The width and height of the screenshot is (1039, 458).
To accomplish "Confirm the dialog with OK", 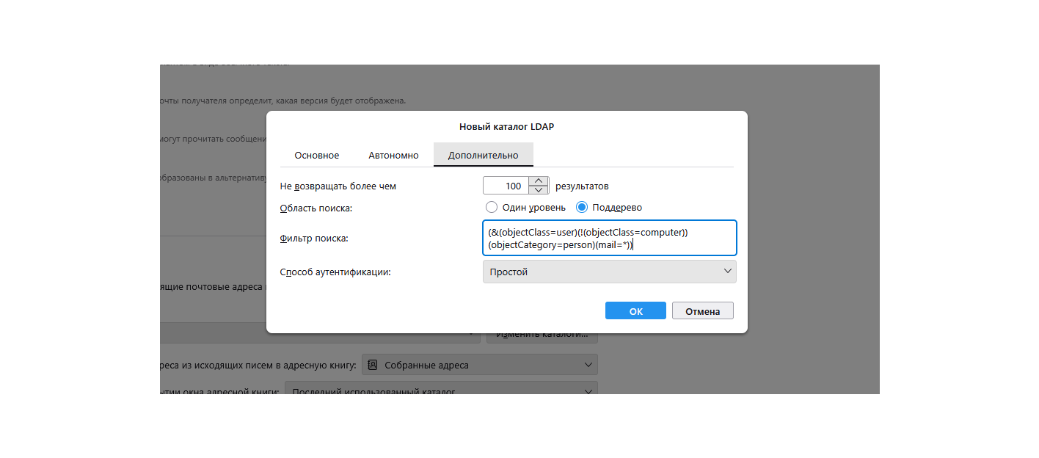I will click(x=635, y=311).
